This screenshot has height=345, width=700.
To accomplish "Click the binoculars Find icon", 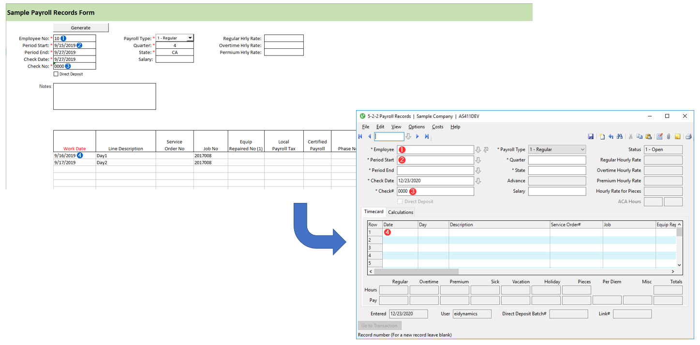I will click(x=619, y=137).
